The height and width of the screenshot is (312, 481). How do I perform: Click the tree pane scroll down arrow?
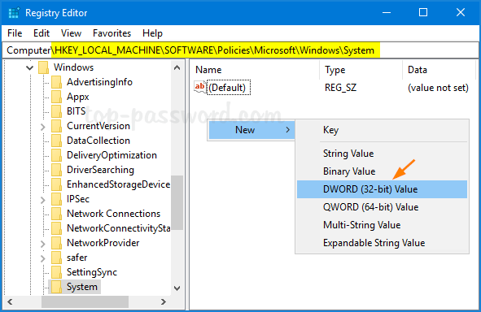point(177,288)
